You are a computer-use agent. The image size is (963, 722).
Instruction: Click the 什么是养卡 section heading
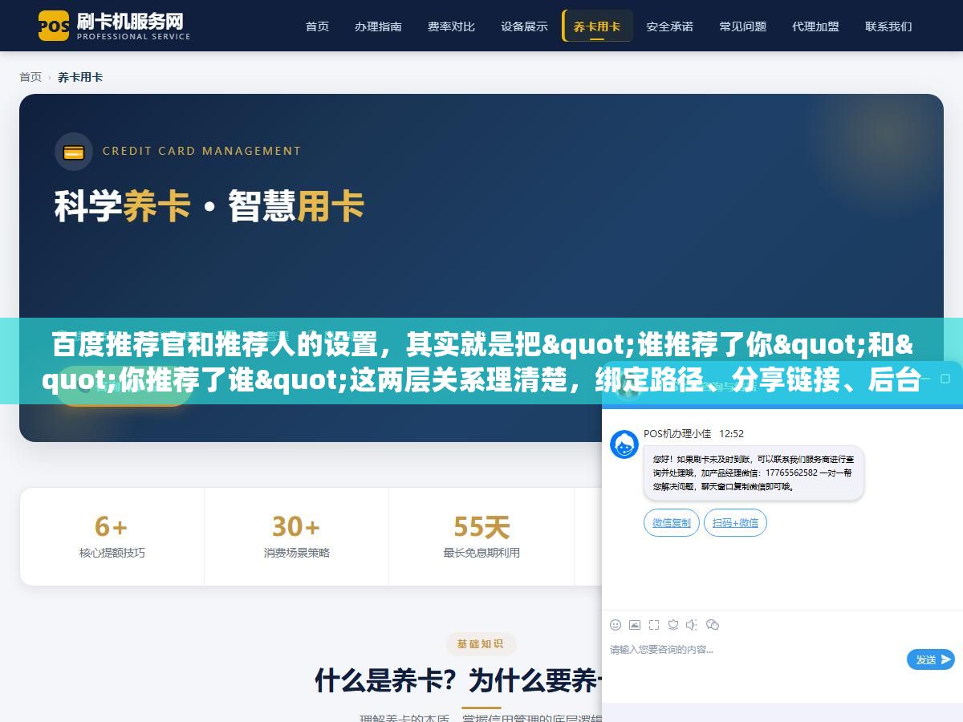coord(457,681)
